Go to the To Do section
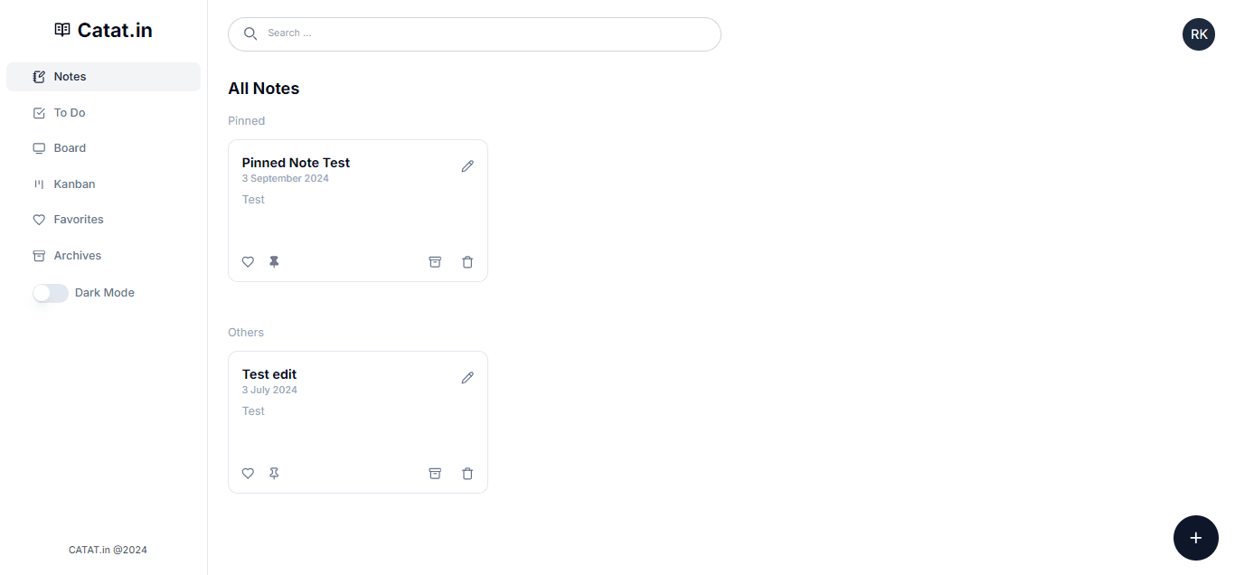This screenshot has width=1235, height=575. [103, 113]
